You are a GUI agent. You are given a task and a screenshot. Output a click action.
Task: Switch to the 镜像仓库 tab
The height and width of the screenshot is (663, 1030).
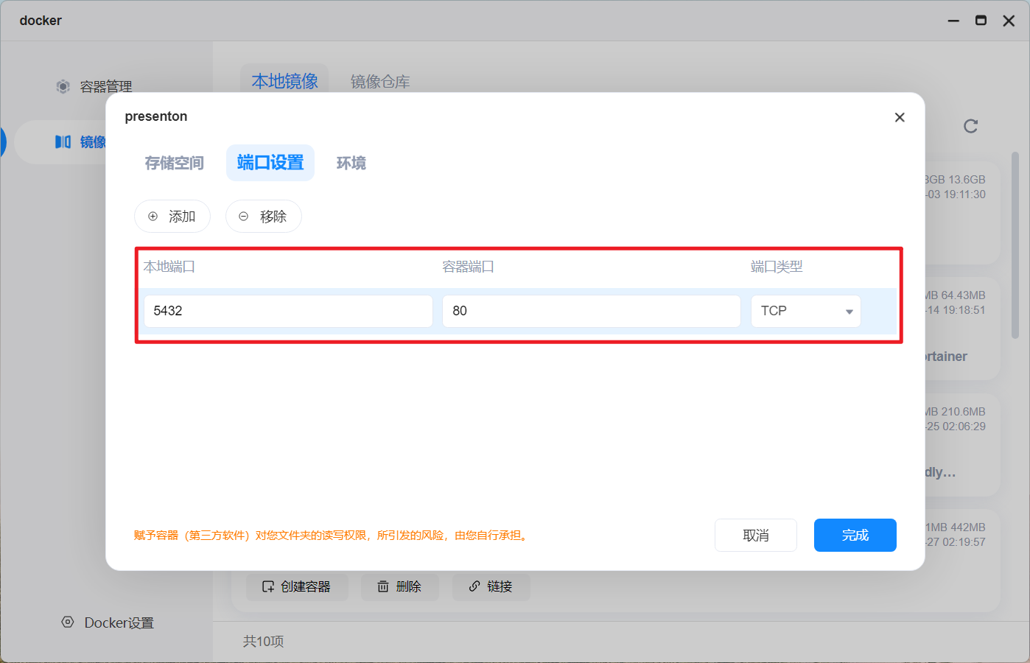(x=380, y=82)
